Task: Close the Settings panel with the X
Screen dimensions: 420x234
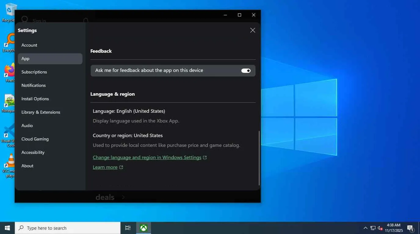Action: tap(253, 30)
